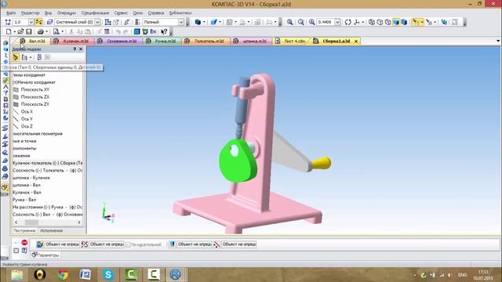Click the red Stop command button
The height and width of the screenshot is (282, 502).
pos(24,242)
